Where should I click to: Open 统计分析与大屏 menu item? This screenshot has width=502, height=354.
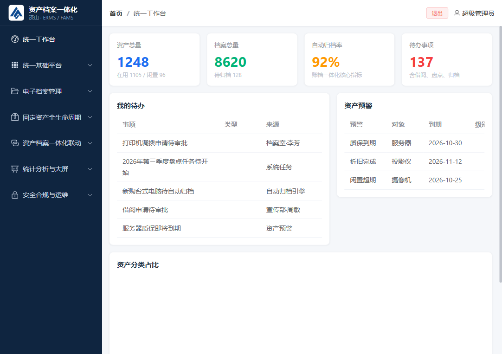51,169
